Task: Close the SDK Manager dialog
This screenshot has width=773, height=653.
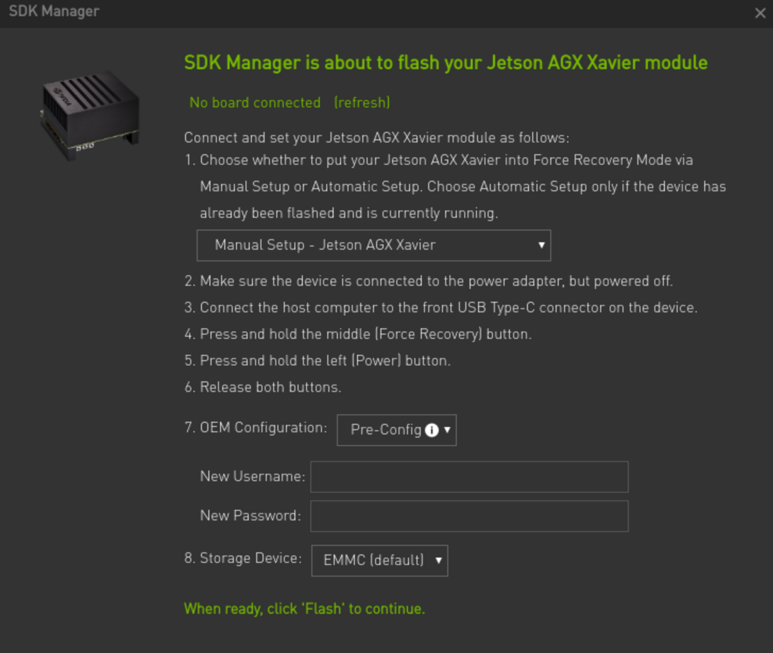Action: [x=760, y=13]
